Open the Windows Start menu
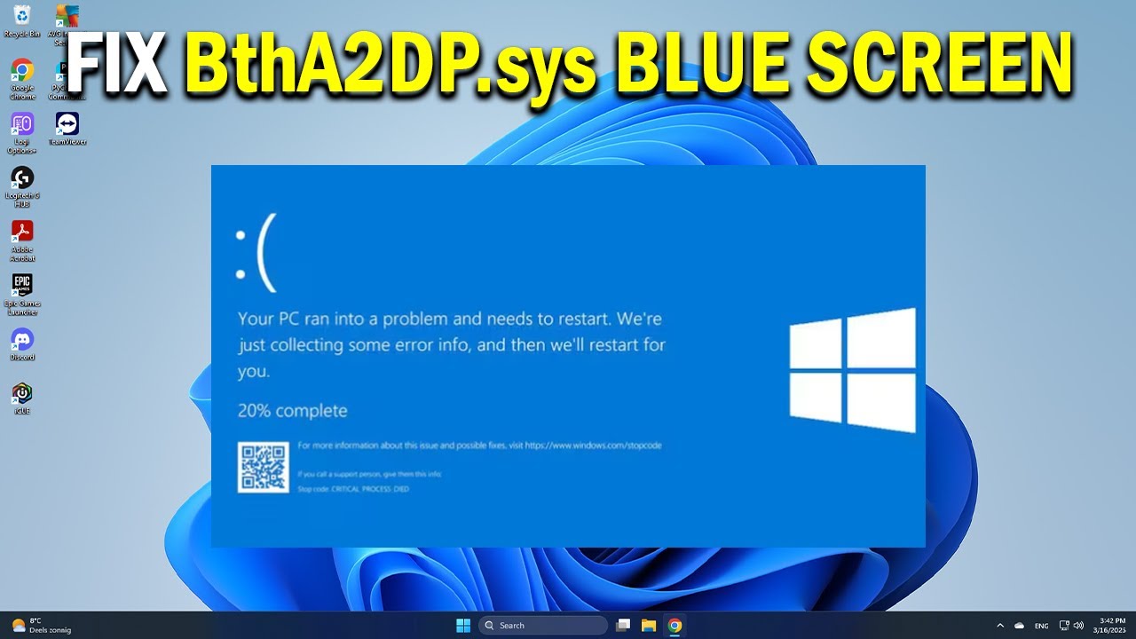 pos(463,626)
